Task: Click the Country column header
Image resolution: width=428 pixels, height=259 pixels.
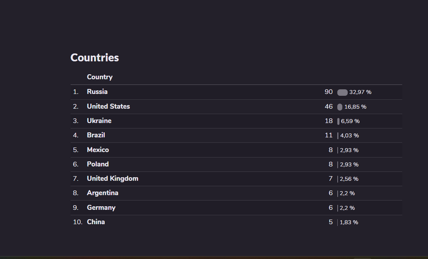Action: (99, 77)
